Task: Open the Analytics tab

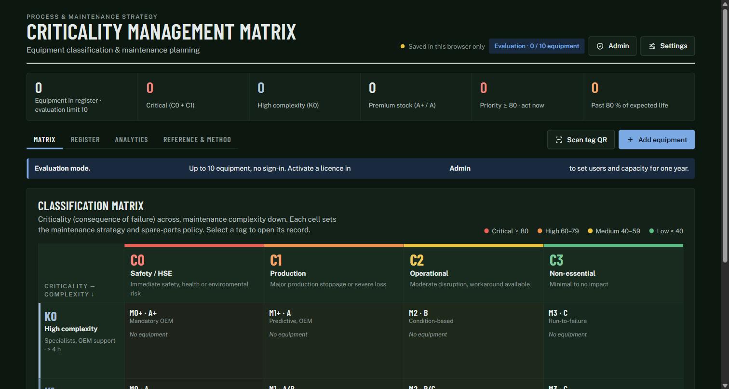Action: 131,140
